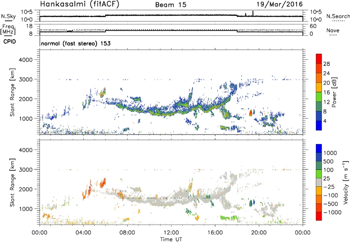Click the red high-power echo near 19:00 UT

tap(251, 113)
